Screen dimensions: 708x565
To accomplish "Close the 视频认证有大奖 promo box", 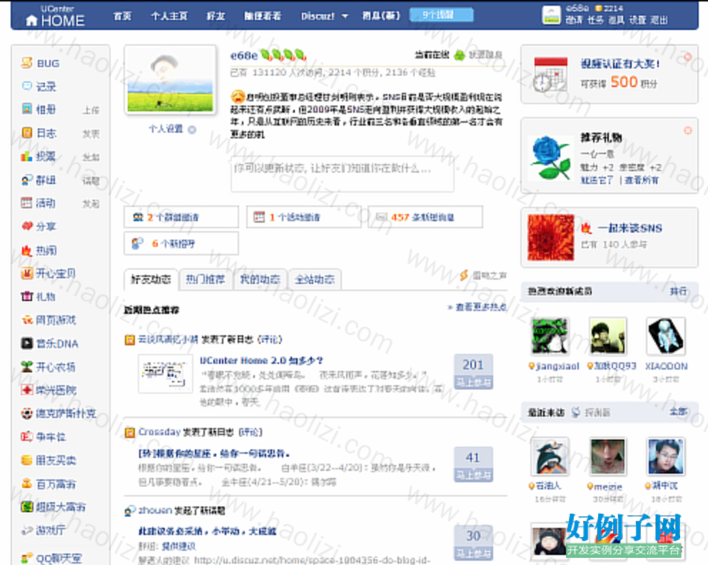I will pyautogui.click(x=687, y=57).
